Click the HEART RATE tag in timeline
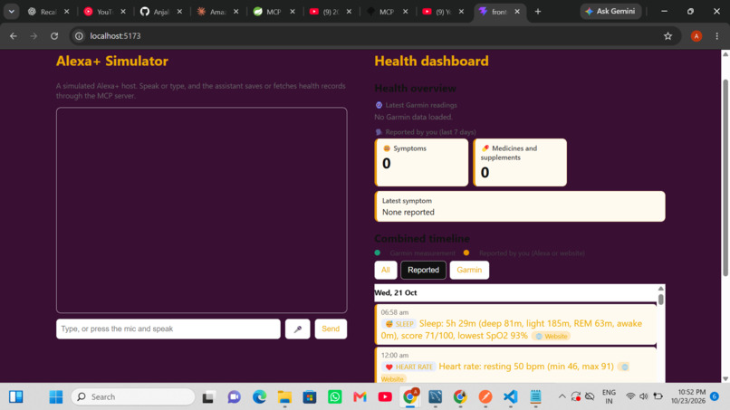730x410 pixels. (x=408, y=367)
